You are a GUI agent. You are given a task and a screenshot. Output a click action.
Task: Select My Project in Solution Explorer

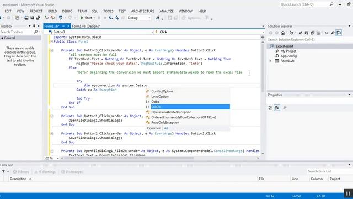[x=288, y=51]
